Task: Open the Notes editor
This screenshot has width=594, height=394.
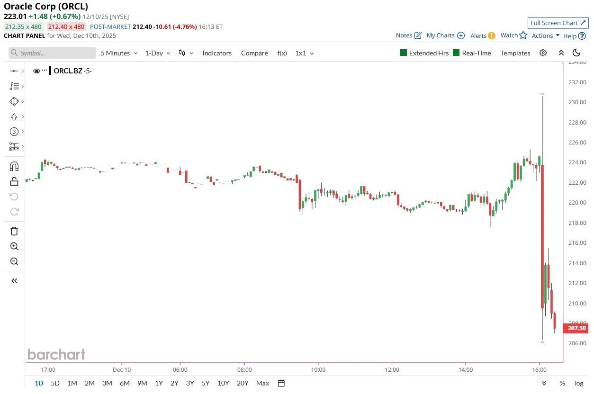Action: [x=408, y=36]
